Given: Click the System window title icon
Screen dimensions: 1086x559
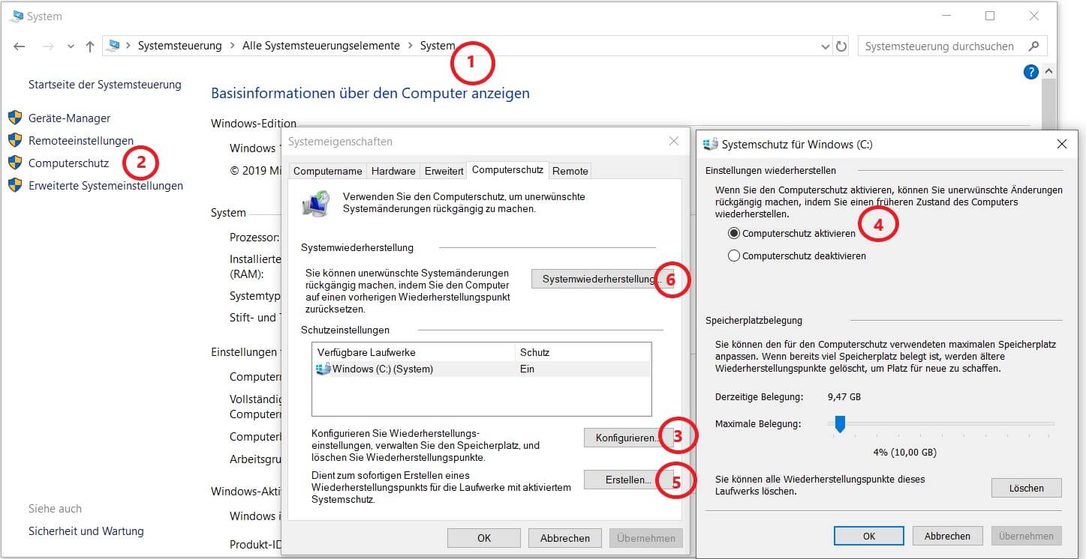Looking at the screenshot, I should pos(16,16).
